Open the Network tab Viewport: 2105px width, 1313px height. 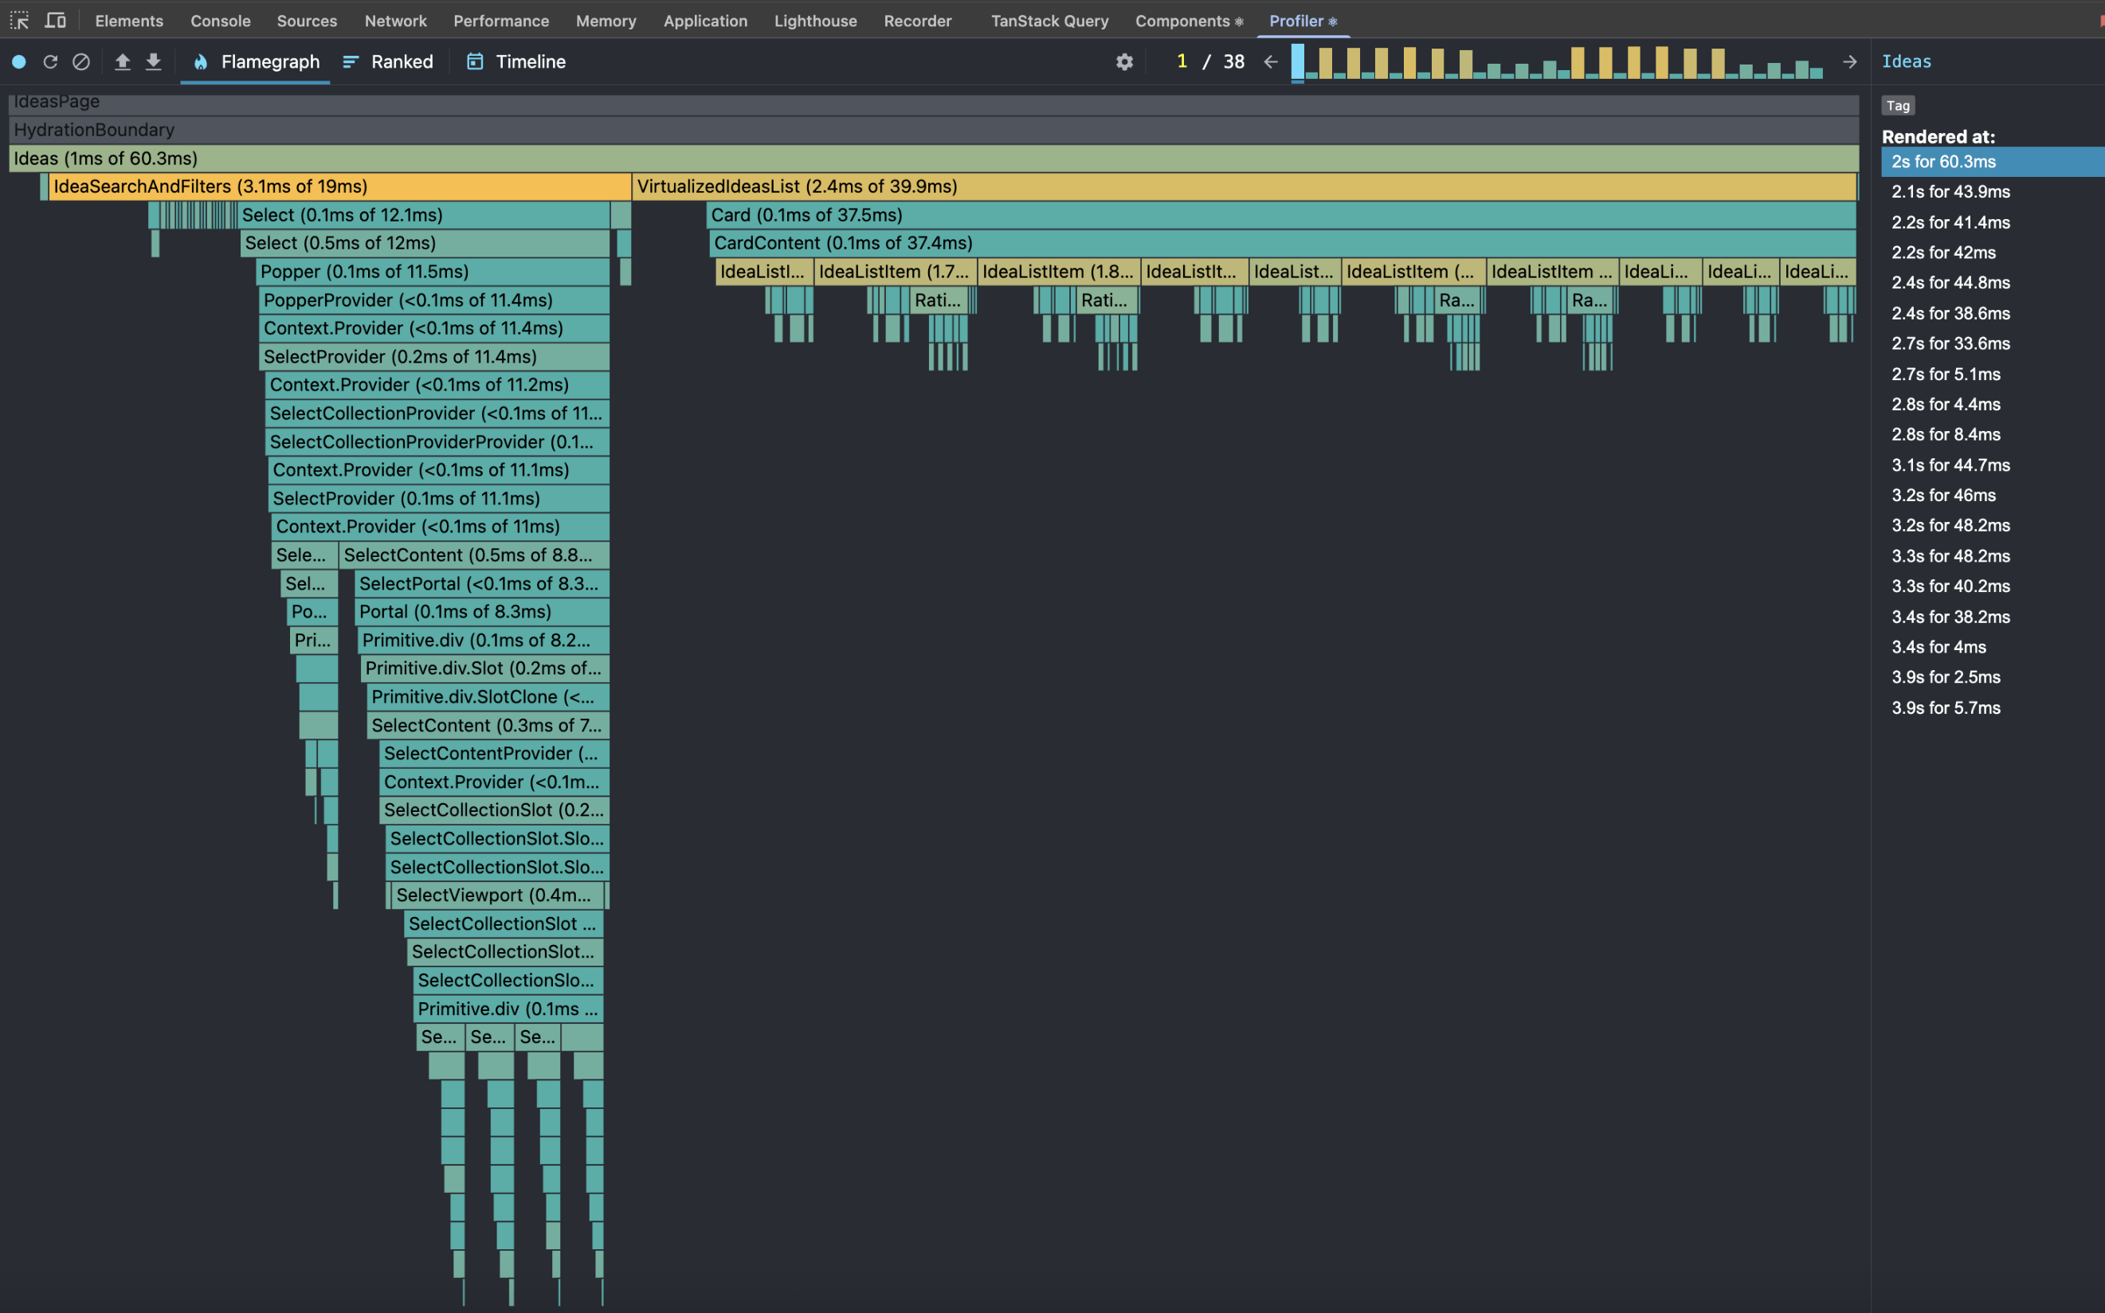(x=395, y=21)
